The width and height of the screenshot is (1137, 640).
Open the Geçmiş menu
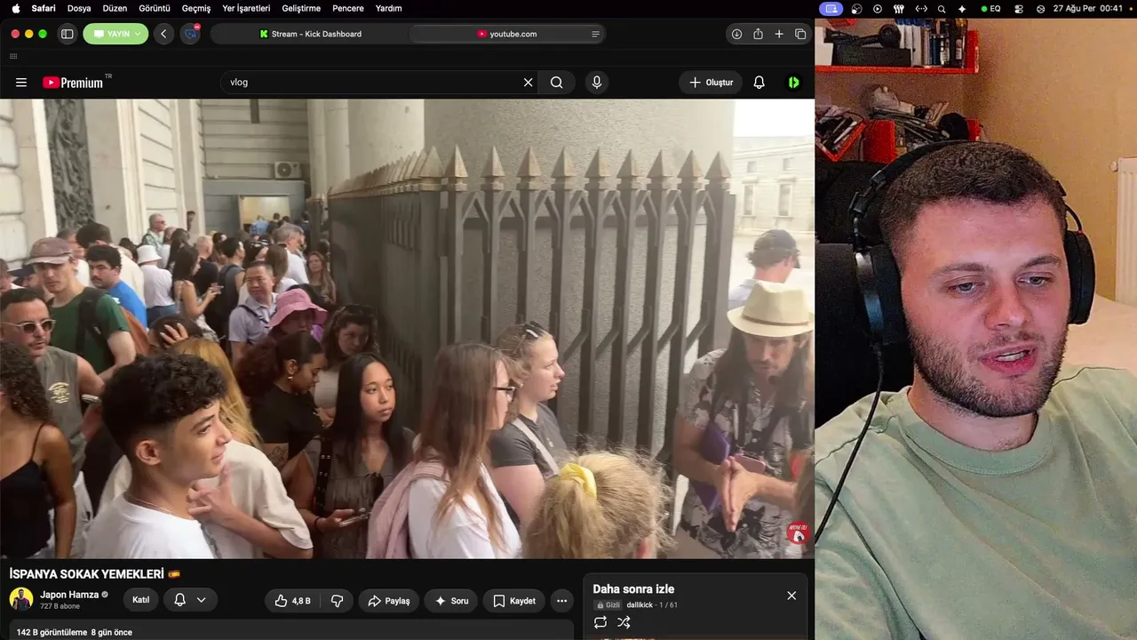coord(196,8)
